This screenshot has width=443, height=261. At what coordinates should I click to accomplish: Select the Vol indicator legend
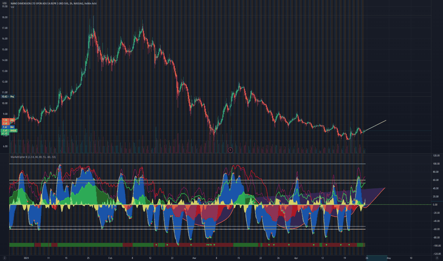tap(12, 7)
